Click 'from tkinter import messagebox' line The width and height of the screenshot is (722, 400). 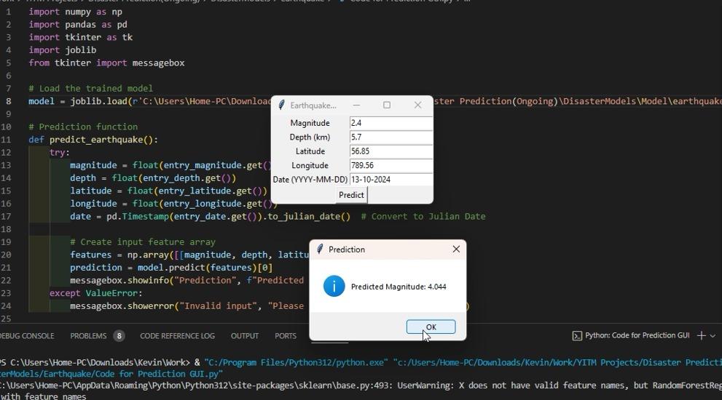106,63
